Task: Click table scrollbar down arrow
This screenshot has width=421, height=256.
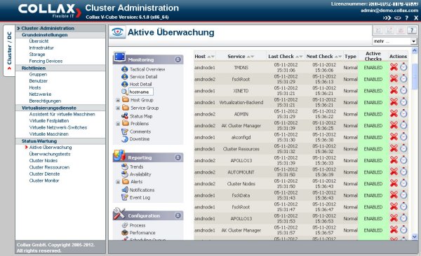Action: click(414, 236)
